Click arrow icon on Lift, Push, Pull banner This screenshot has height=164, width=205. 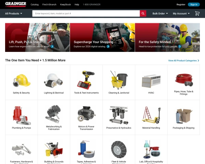[52, 46]
